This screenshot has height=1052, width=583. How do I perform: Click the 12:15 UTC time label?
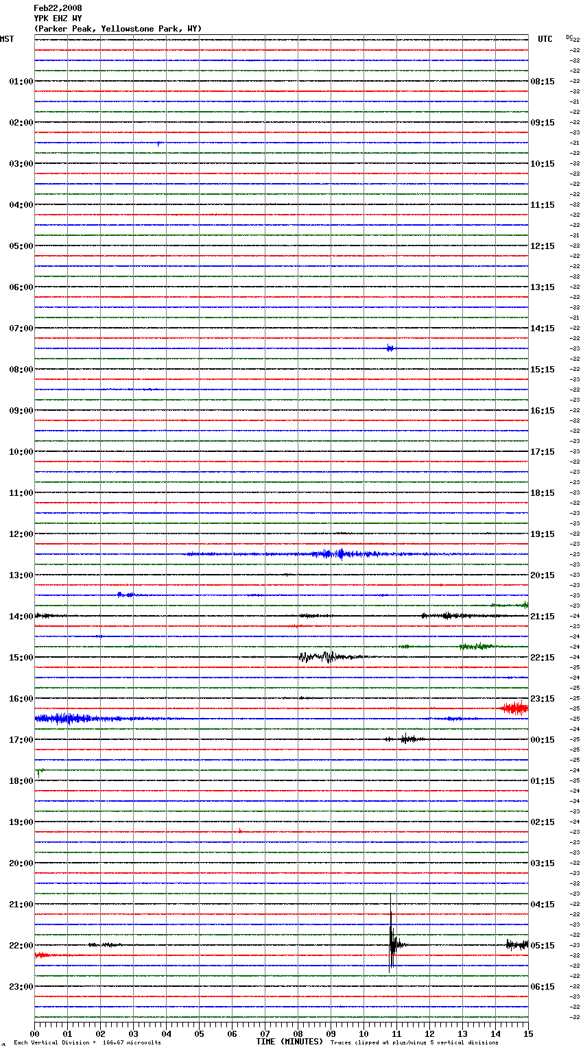coord(543,246)
